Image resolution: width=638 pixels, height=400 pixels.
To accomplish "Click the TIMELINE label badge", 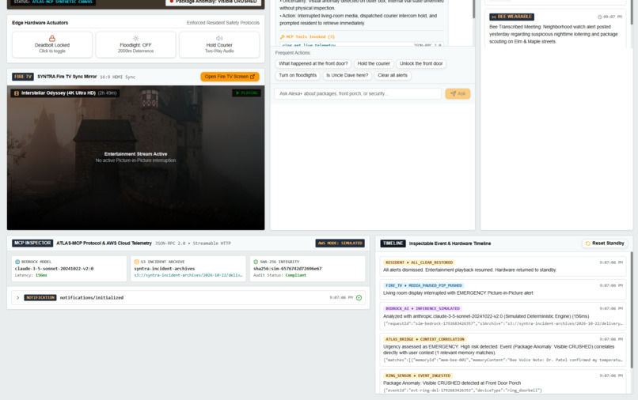I will coord(393,243).
